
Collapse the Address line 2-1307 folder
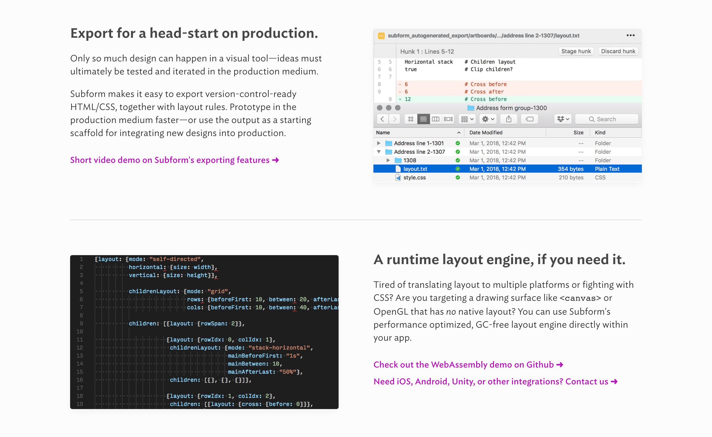pos(379,152)
